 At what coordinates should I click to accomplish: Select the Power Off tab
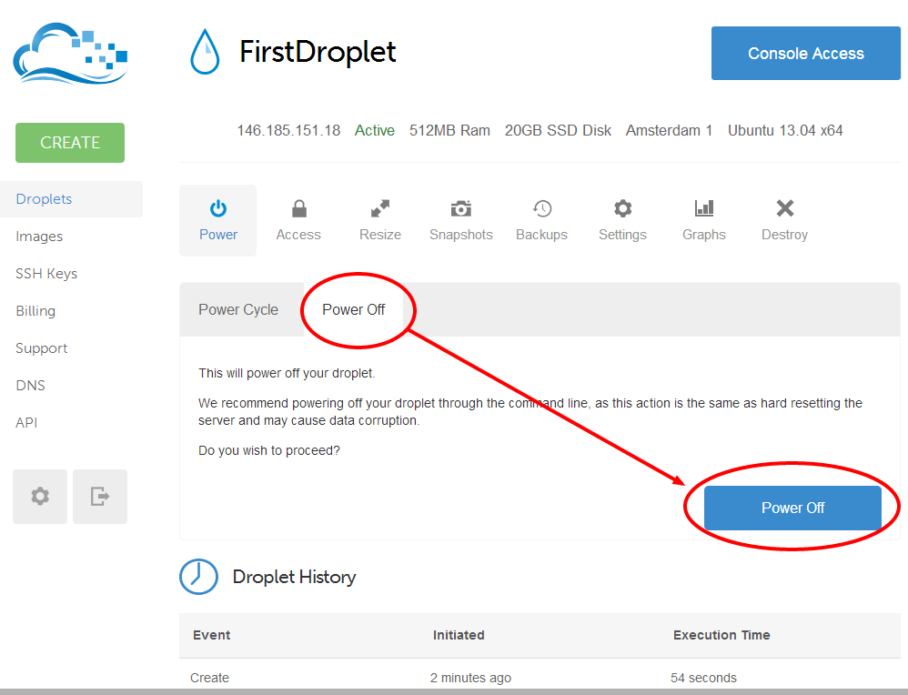[353, 310]
